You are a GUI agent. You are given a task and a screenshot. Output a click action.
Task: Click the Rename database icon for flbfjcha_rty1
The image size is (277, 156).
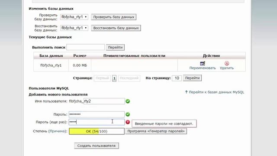[203, 63]
